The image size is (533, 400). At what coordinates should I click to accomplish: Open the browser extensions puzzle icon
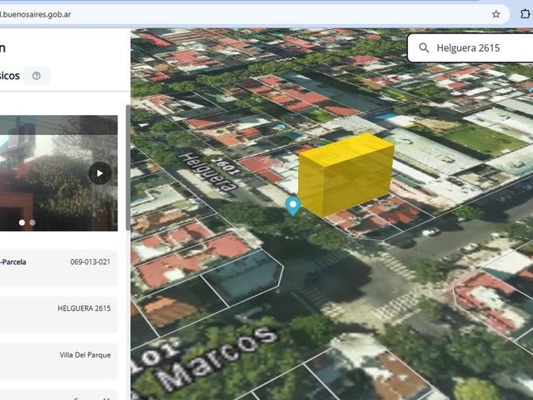pos(526,14)
